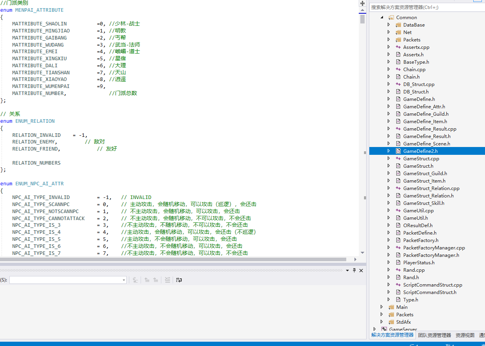The width and height of the screenshot is (485, 346).
Task: Click the Rand.cpp source file icon
Action: (398, 270)
